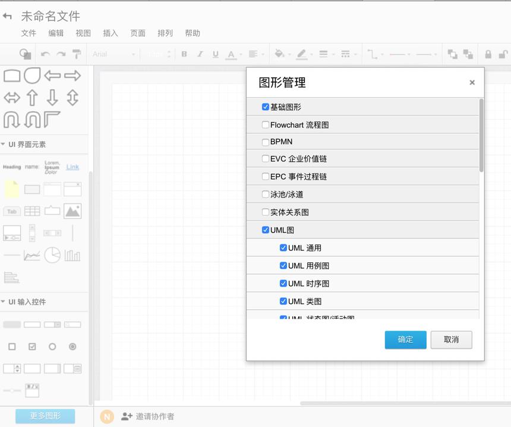Screen dimensions: 511x427
Task: Uncheck the 基础图形 checkbox
Action: 266,107
